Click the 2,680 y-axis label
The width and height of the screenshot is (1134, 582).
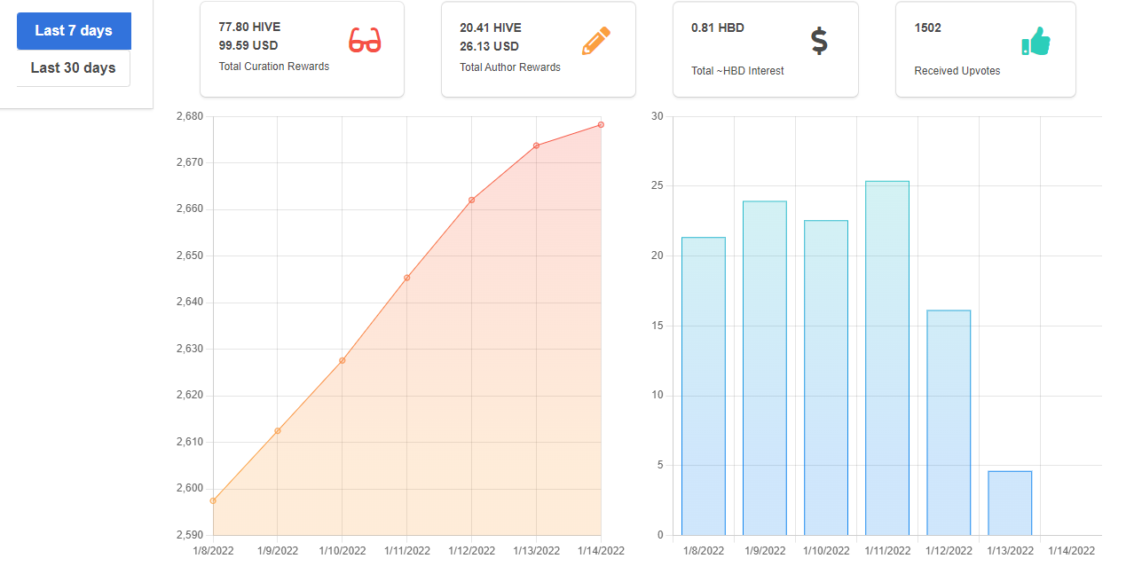tap(190, 116)
